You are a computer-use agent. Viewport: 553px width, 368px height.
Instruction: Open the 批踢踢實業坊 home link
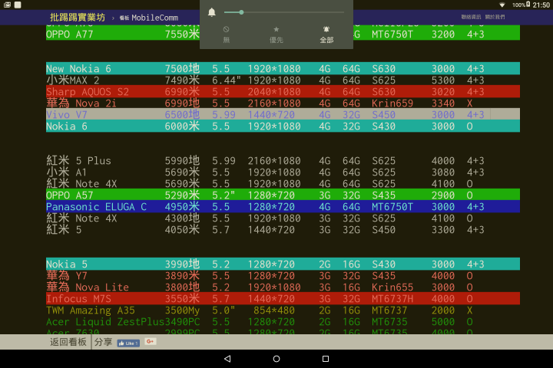tap(78, 18)
